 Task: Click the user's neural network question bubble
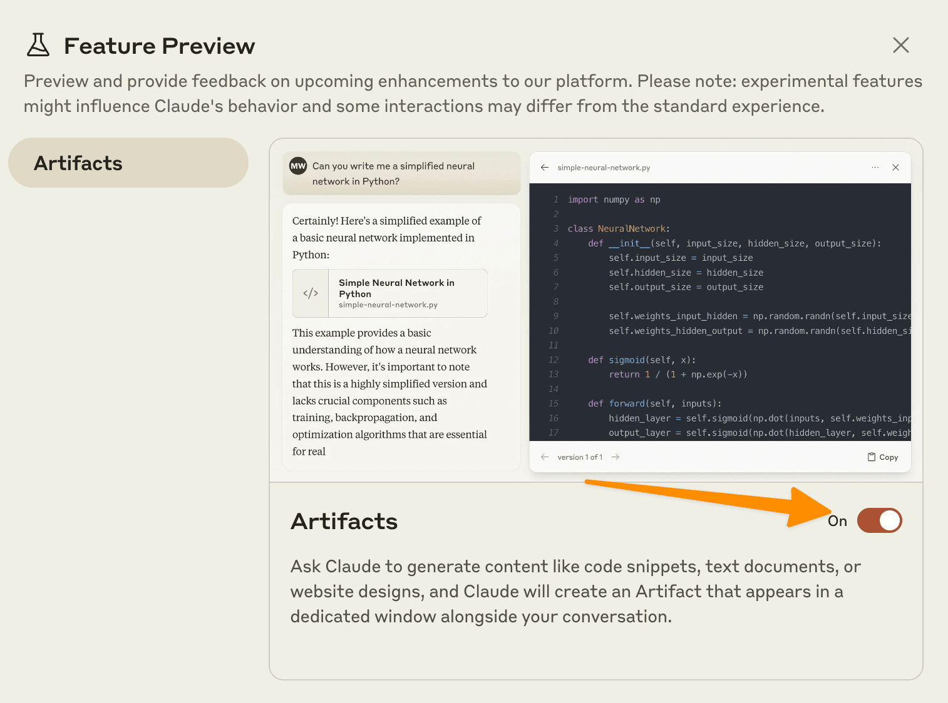pos(401,173)
